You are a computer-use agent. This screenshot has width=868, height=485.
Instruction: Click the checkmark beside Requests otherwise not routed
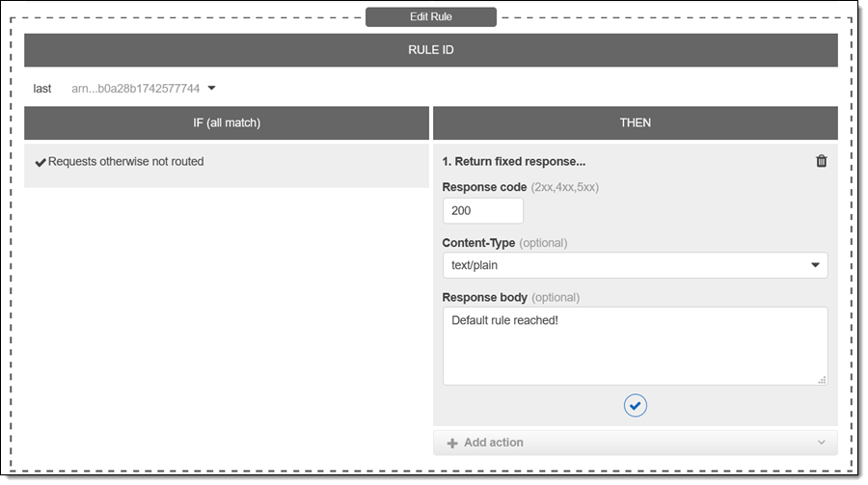pos(41,162)
